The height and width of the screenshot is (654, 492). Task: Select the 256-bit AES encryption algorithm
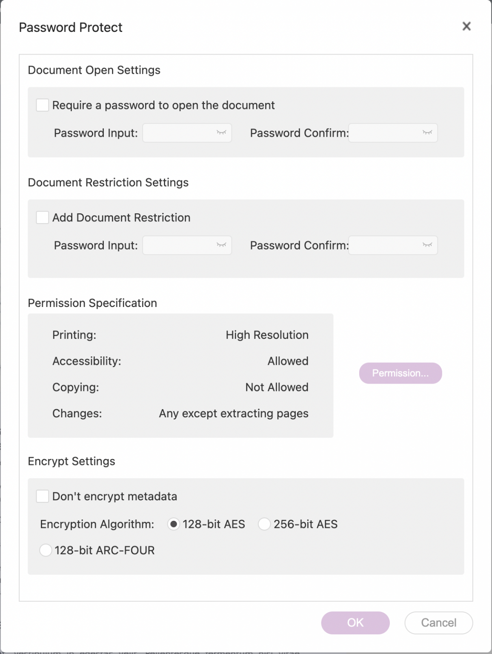264,524
